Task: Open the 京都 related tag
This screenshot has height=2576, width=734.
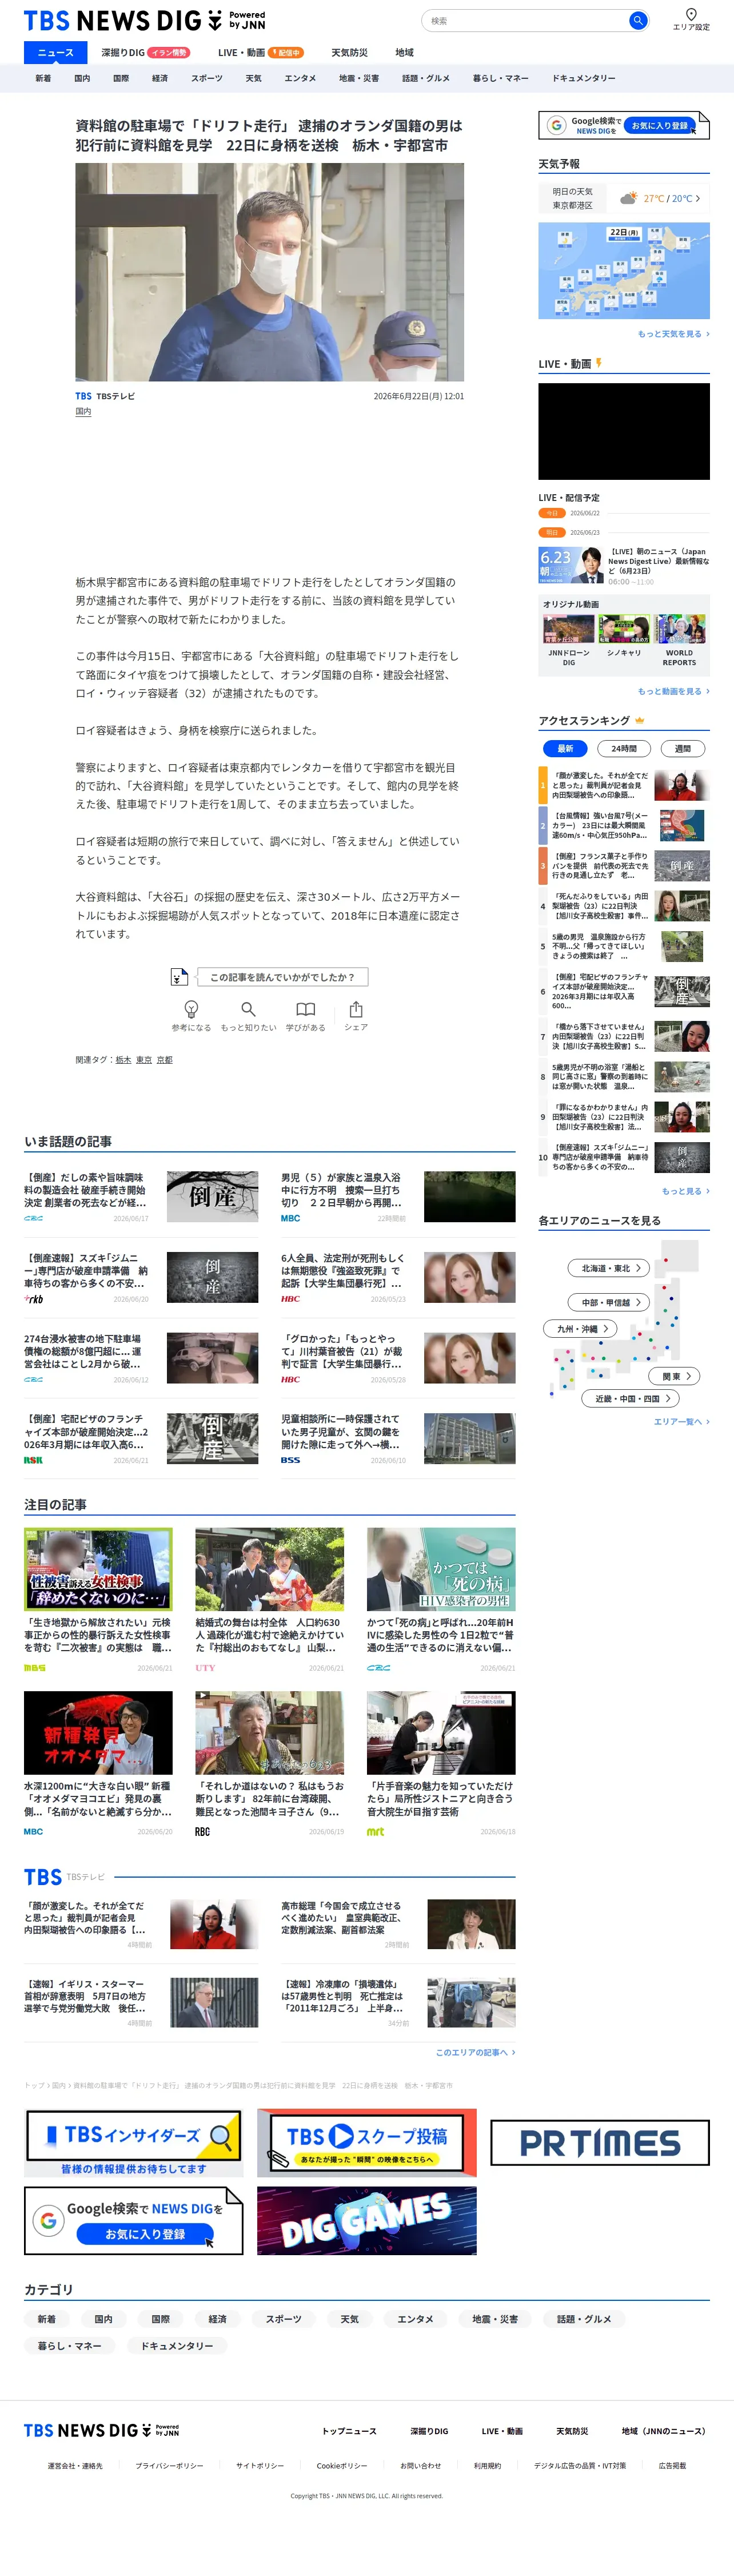Action: (164, 1060)
